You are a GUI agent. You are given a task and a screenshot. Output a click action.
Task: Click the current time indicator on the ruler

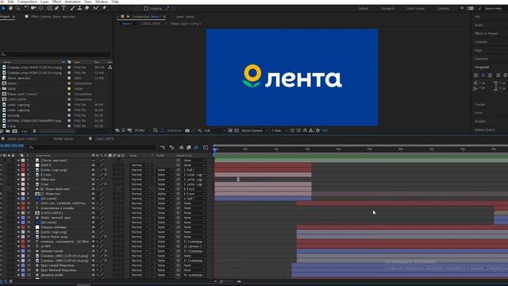click(214, 149)
